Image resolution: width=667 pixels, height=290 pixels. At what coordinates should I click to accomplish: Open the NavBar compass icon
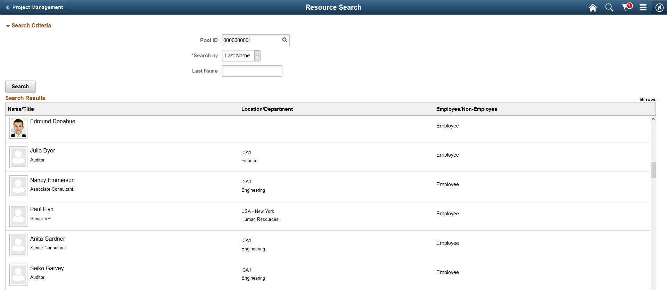click(x=659, y=8)
